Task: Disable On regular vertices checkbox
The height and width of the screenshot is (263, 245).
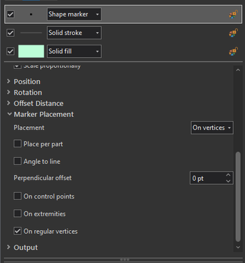Action: [x=18, y=231]
